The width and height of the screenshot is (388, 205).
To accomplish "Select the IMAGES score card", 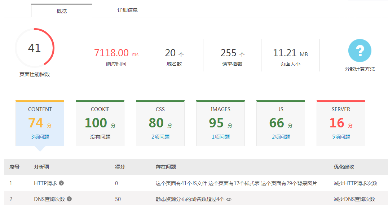I will 220,123.
